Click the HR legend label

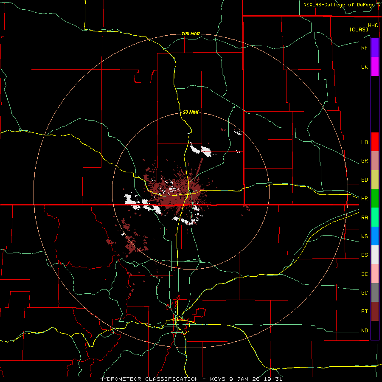coord(364,199)
